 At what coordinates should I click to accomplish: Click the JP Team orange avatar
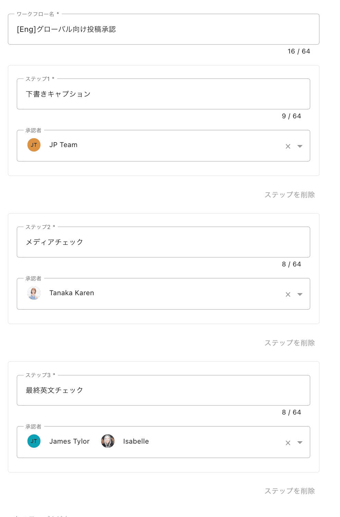[x=34, y=145]
